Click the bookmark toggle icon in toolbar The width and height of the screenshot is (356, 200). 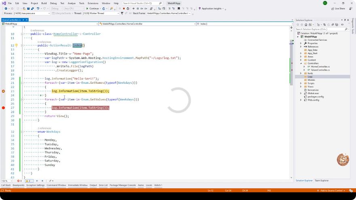(179, 8)
